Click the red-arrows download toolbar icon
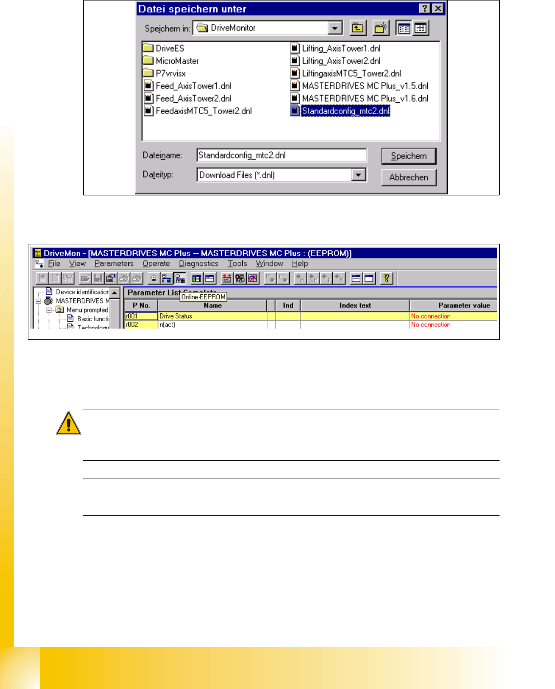 (227, 279)
